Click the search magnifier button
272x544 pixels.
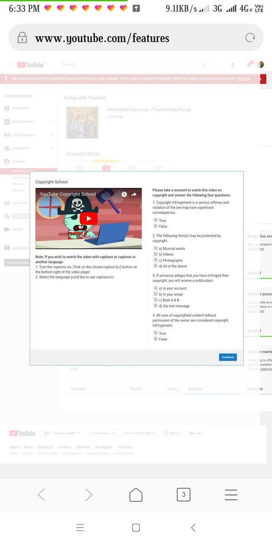(x=204, y=65)
